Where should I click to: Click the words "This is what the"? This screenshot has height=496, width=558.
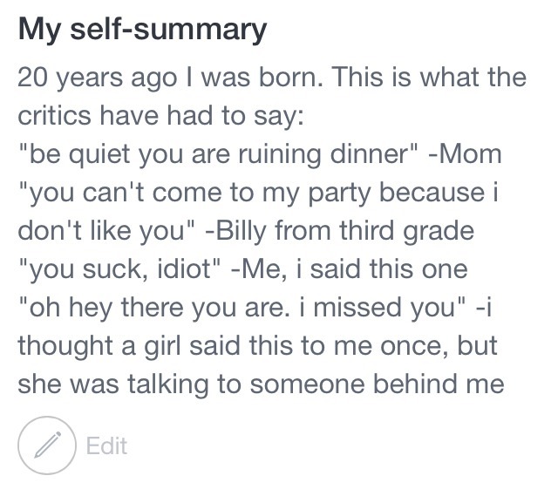(x=430, y=78)
